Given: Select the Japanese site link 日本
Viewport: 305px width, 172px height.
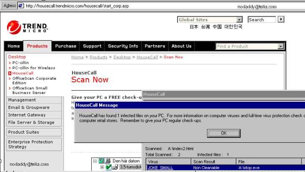Looking at the screenshot, I should point(194,27).
